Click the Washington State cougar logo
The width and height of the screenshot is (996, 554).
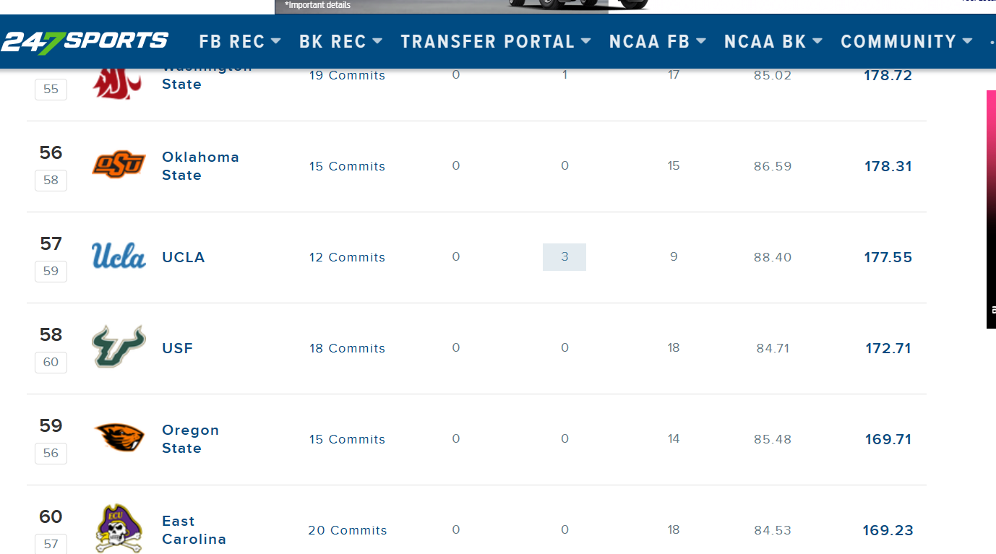[113, 83]
